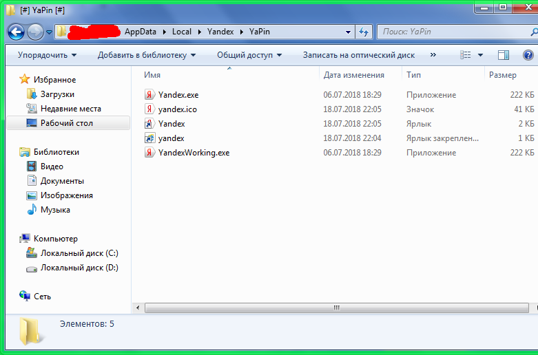Click the file name YandexWorking.exe
This screenshot has width=538, height=355.
[x=194, y=153]
